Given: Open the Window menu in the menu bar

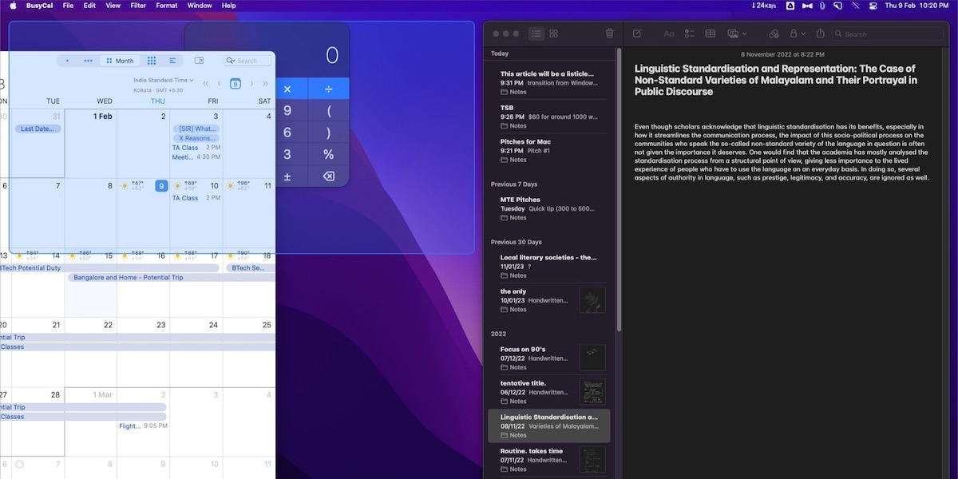Looking at the screenshot, I should point(198,6).
